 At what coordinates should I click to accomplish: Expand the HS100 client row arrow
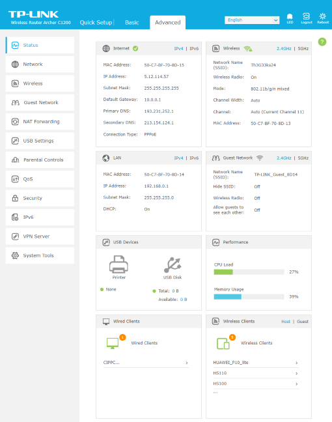coord(296,384)
